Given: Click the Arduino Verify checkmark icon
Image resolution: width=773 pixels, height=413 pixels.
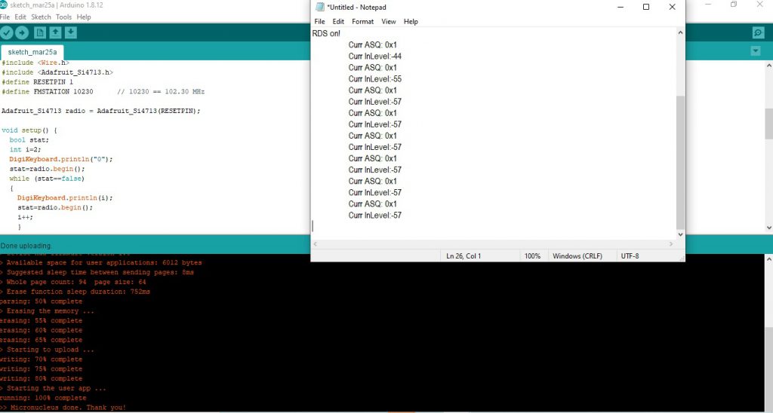Looking at the screenshot, I should [7, 32].
